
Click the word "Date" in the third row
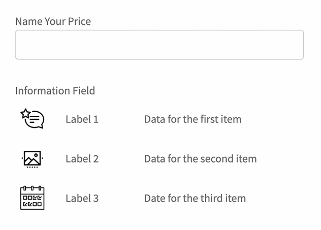[154, 198]
